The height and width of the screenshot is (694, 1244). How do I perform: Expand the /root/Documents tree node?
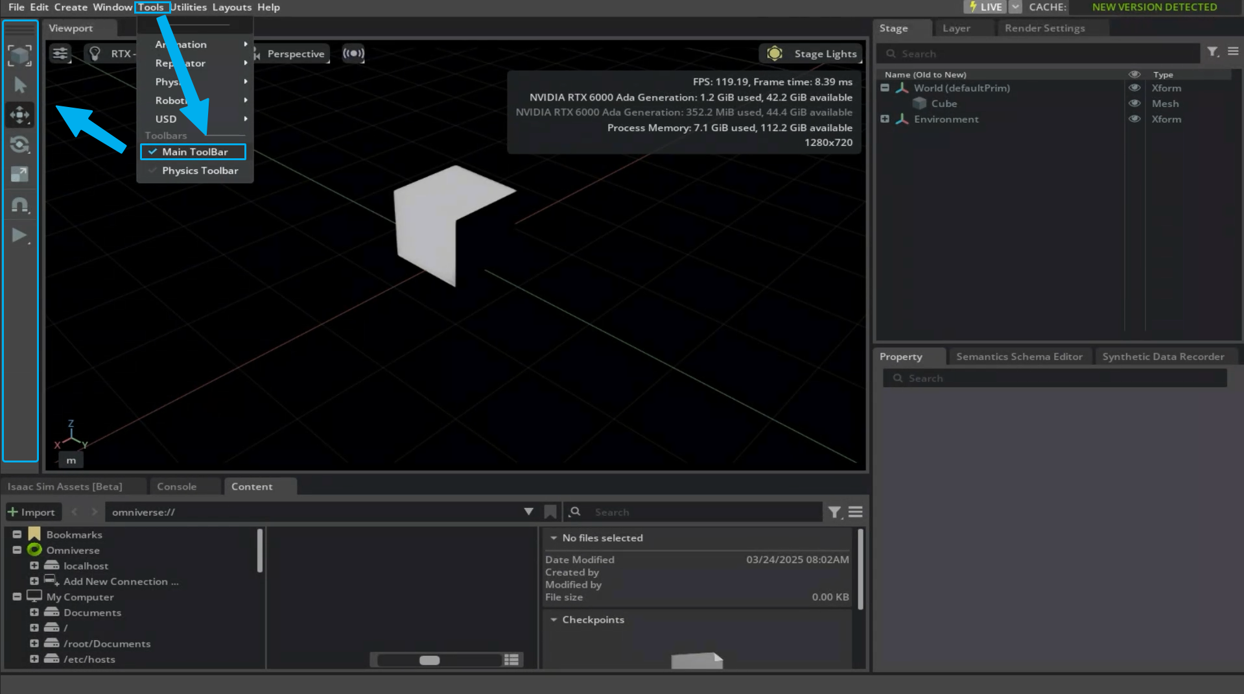[x=34, y=643]
